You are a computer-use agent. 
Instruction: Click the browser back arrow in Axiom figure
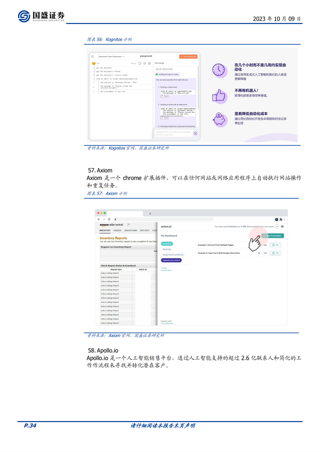point(99,220)
